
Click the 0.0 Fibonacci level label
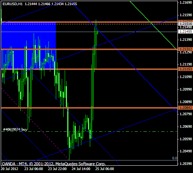pos(175,158)
